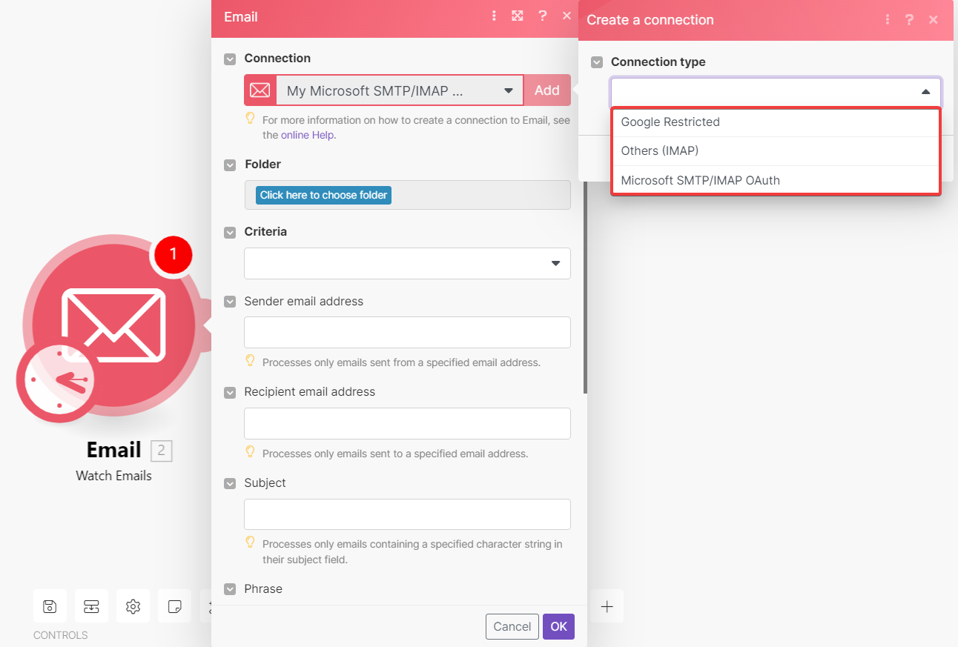The image size is (958, 647).
Task: Open the online Help link
Action: click(308, 135)
